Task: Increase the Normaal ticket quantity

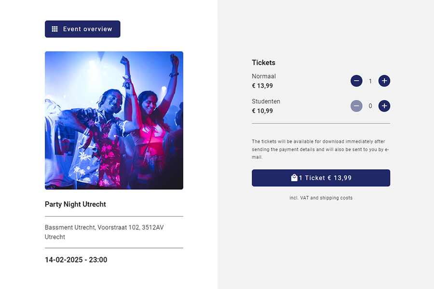Action: click(x=384, y=81)
